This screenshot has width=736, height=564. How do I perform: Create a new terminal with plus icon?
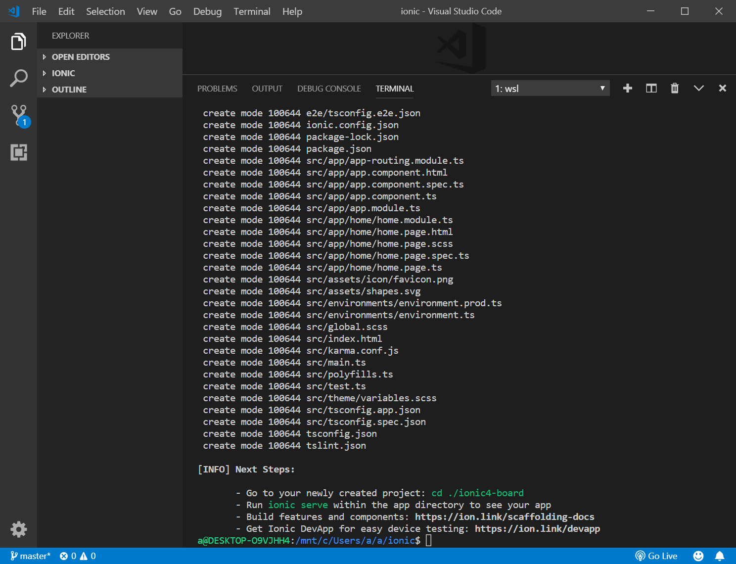coord(627,89)
